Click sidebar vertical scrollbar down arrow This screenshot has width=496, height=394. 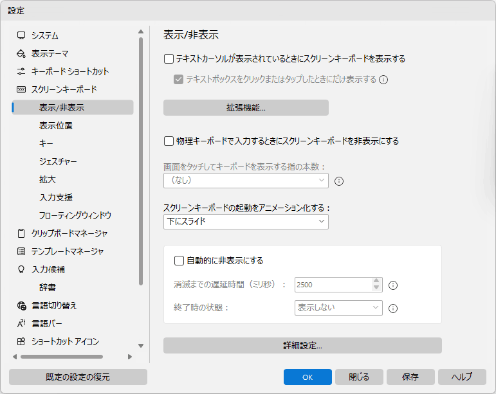tap(141, 346)
